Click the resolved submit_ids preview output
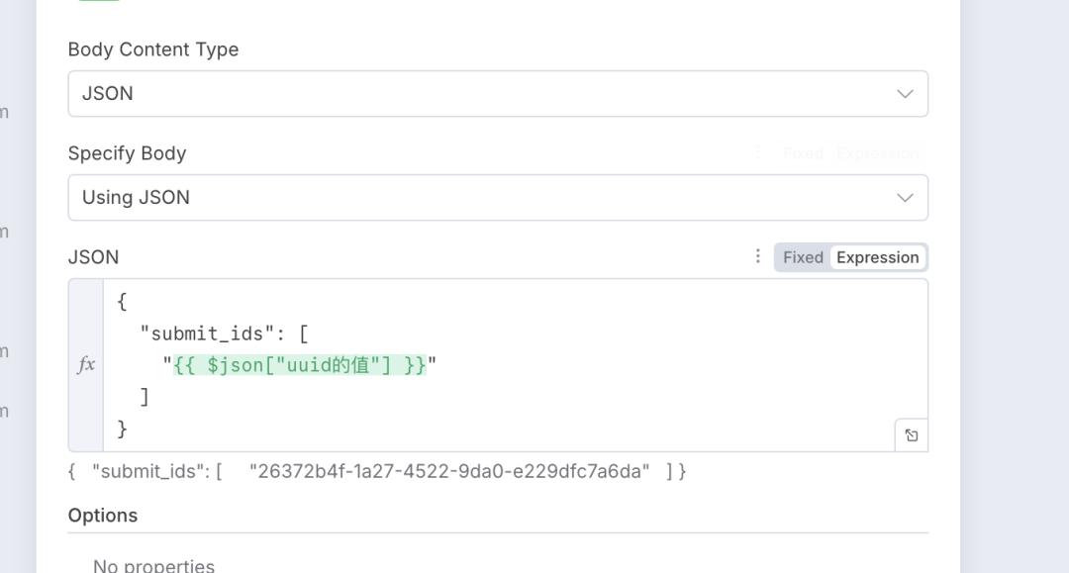This screenshot has height=573, width=1069. click(x=376, y=471)
